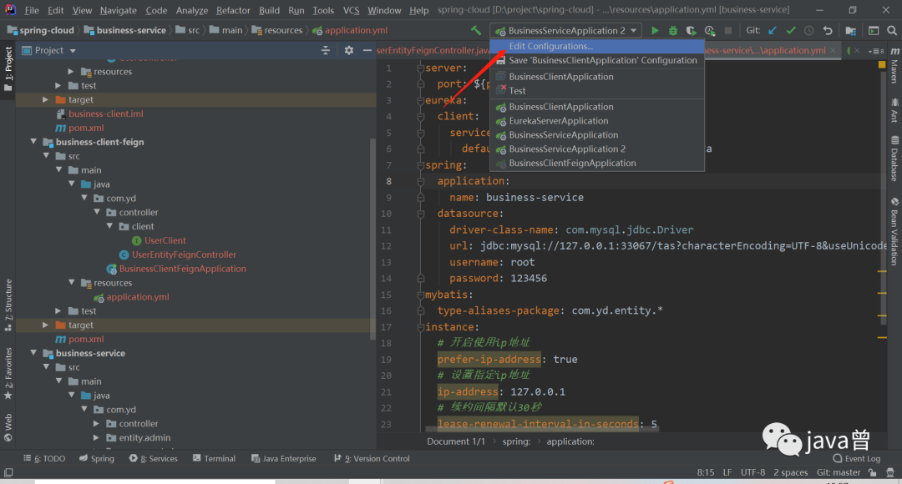Click the yellow inspection status indicator

click(x=882, y=65)
